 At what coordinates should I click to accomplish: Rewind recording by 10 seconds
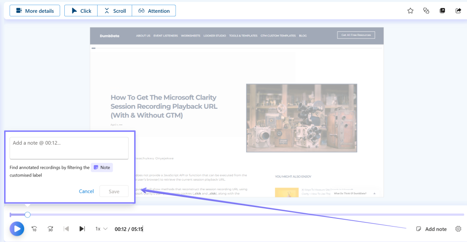click(x=34, y=229)
